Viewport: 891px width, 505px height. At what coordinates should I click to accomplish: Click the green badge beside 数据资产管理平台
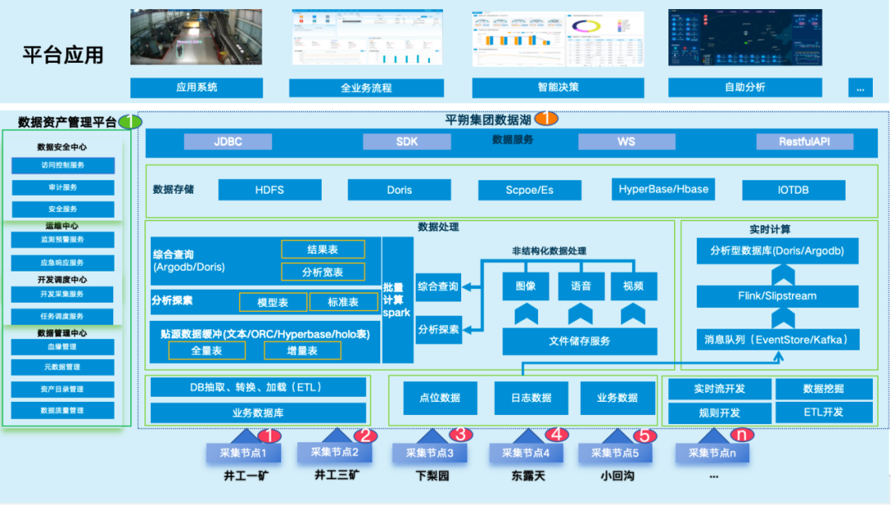click(130, 121)
